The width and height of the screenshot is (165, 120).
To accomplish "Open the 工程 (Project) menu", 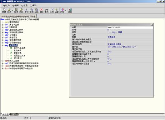I will click(24, 5).
